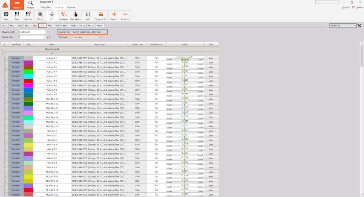Open the Ch. setup tab
Viewport: 364px width, 197px height.
pyautogui.click(x=59, y=7)
